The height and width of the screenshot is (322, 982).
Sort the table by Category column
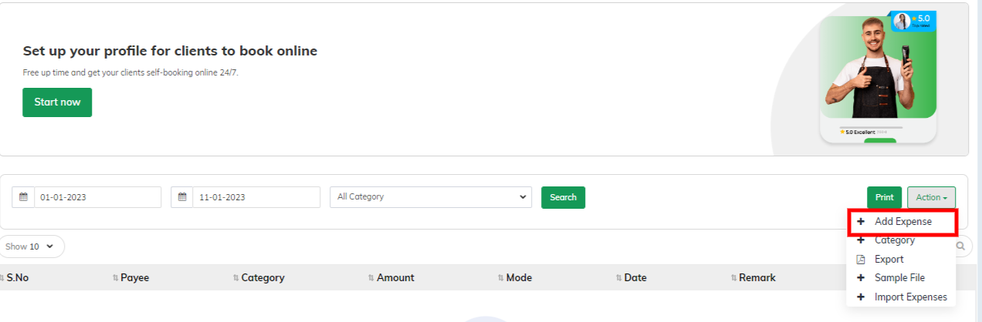262,277
